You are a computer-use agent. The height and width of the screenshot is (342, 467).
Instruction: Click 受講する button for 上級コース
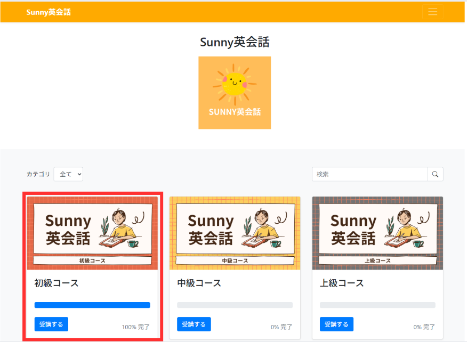[x=336, y=324]
